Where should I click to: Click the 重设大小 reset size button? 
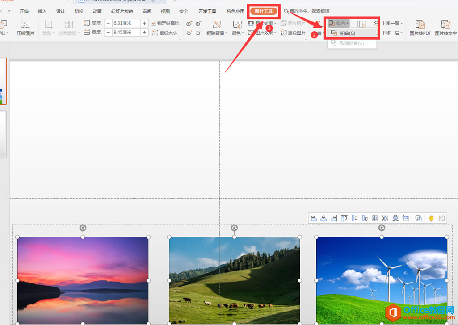[x=165, y=33]
